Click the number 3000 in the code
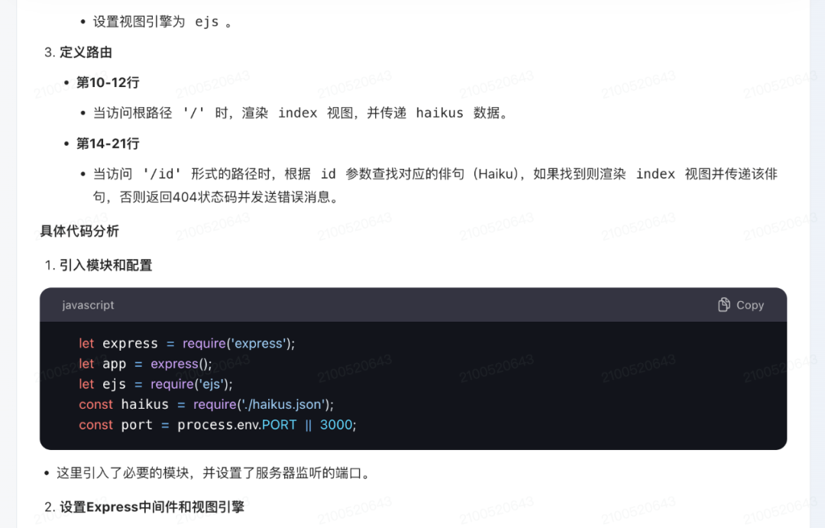The width and height of the screenshot is (825, 528). coord(334,425)
